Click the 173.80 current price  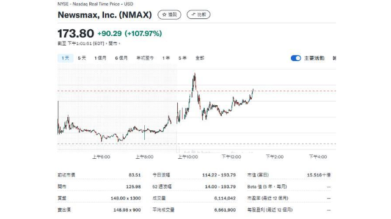(76, 33)
